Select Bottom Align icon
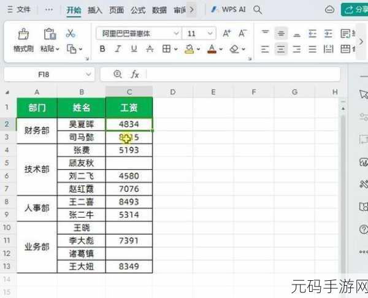The image size is (368, 298). point(297,34)
